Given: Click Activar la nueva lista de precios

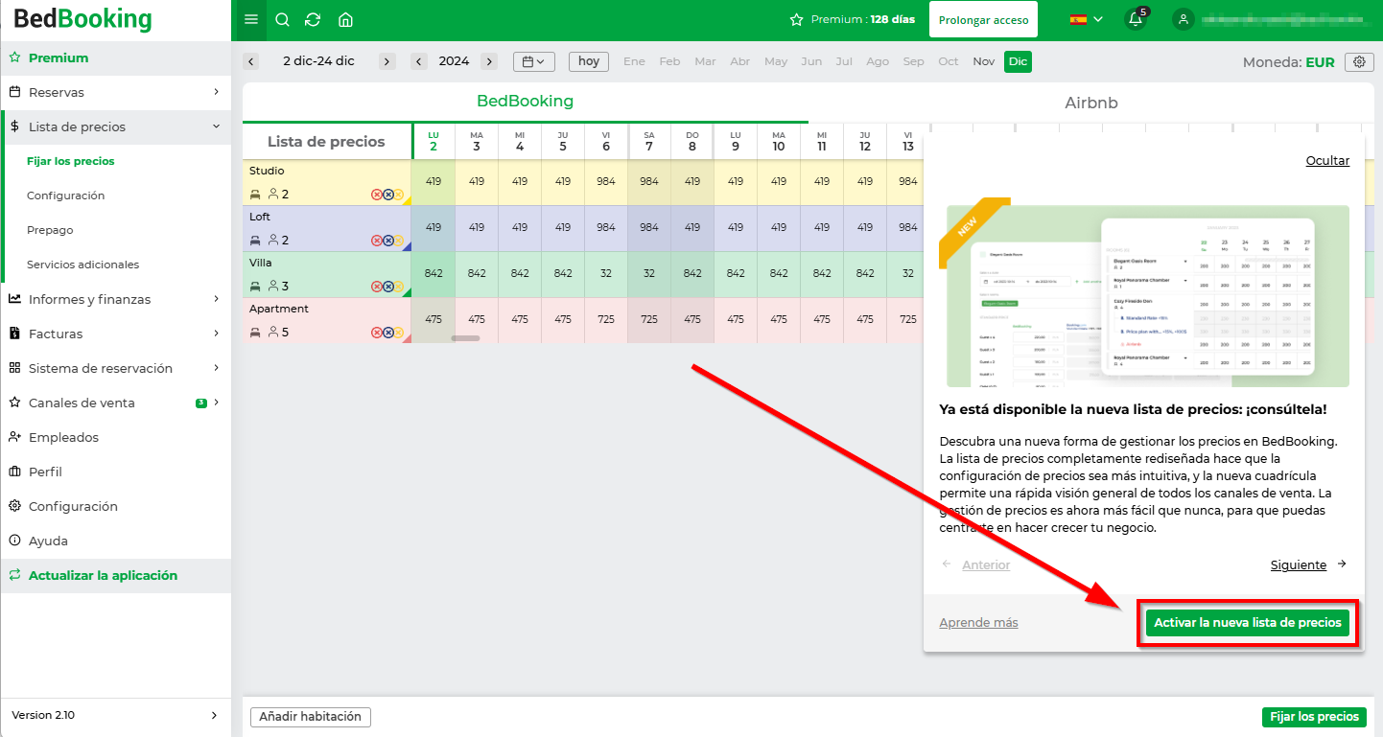Looking at the screenshot, I should (x=1248, y=623).
